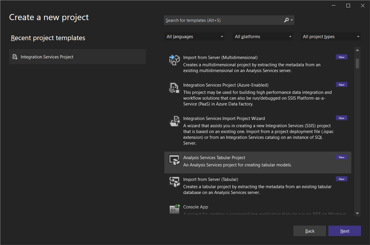Image resolution: width=370 pixels, height=245 pixels.
Task: Click the recent Integration Services Project icon
Action: [x=15, y=57]
